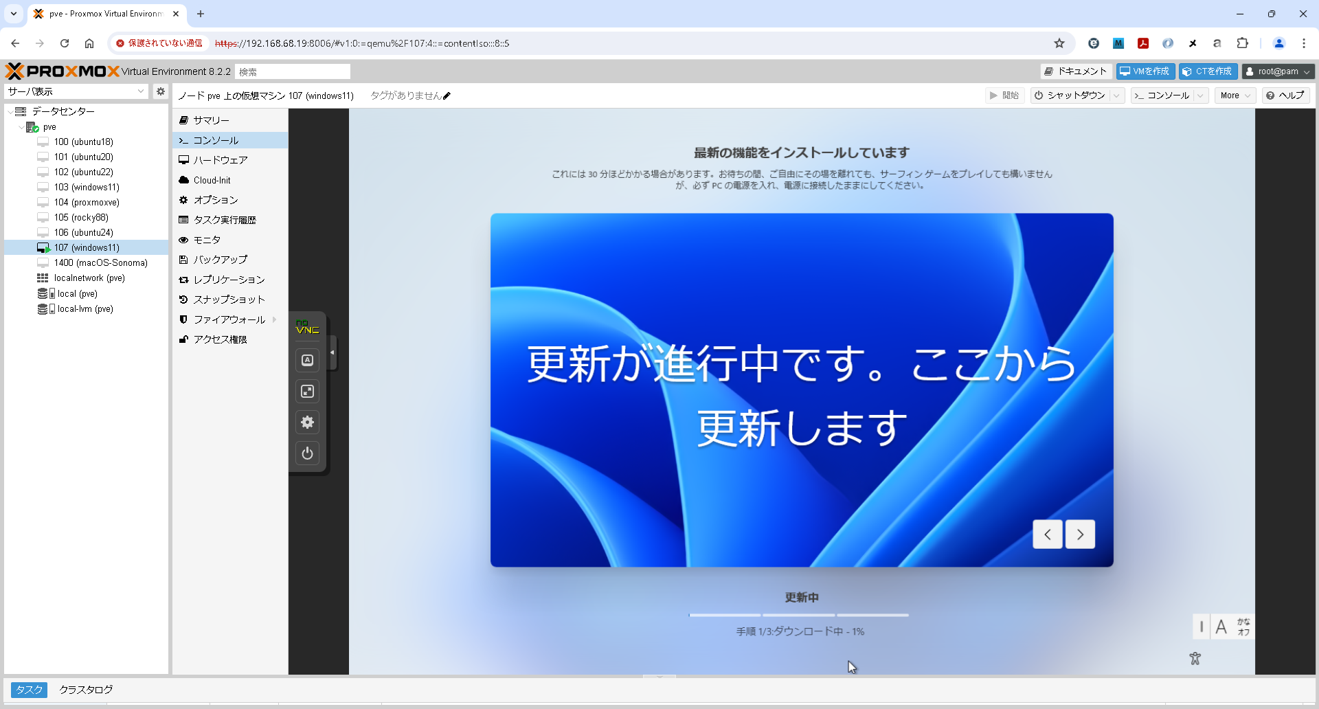Open the browser tab search dropdown
The width and height of the screenshot is (1319, 709).
(14, 14)
